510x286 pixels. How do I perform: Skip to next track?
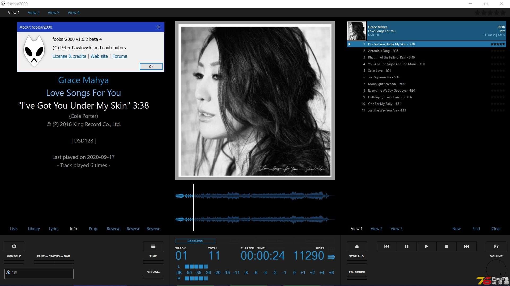pyautogui.click(x=466, y=246)
